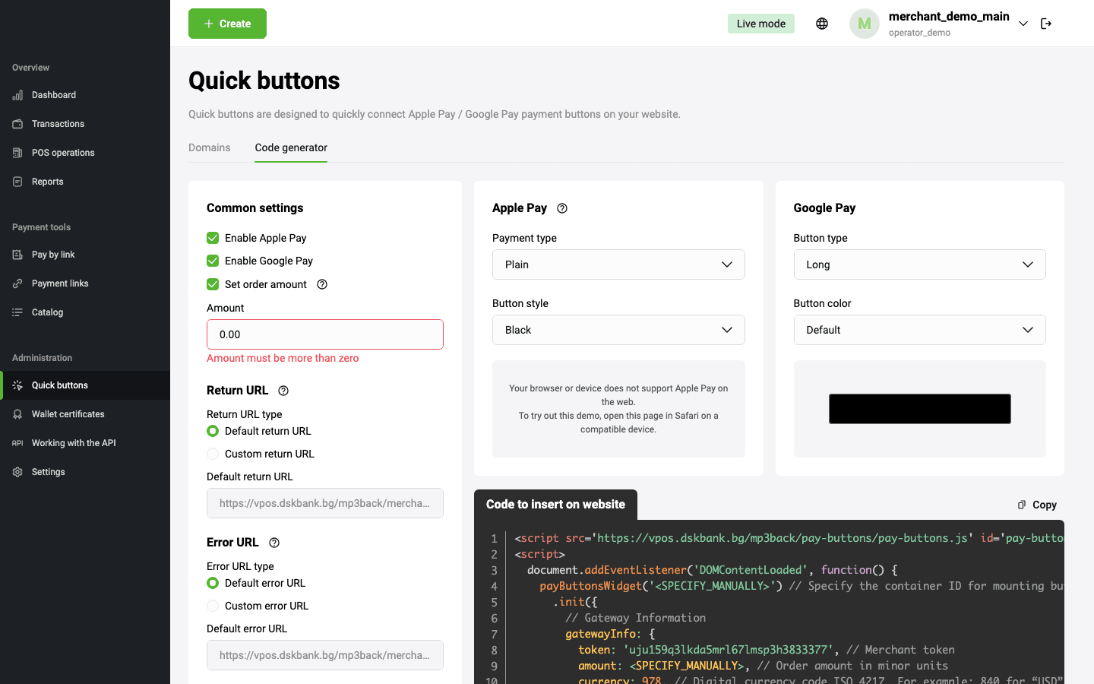Disable the Enable Apple Pay checkbox
The height and width of the screenshot is (684, 1094).
click(x=212, y=237)
